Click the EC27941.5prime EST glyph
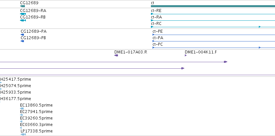The image size is (275, 136). pos(21,115)
